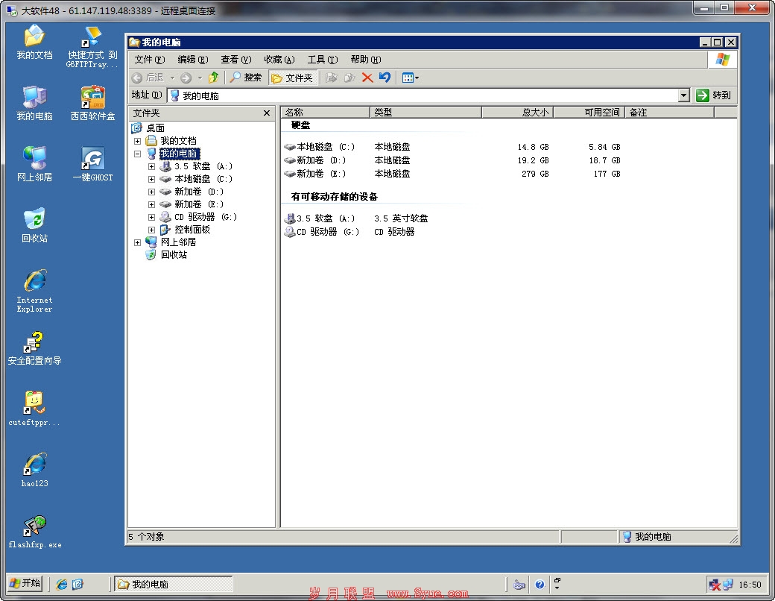Image resolution: width=775 pixels, height=601 pixels.
Task: Close the 文件夹 folder pane
Action: pyautogui.click(x=267, y=113)
